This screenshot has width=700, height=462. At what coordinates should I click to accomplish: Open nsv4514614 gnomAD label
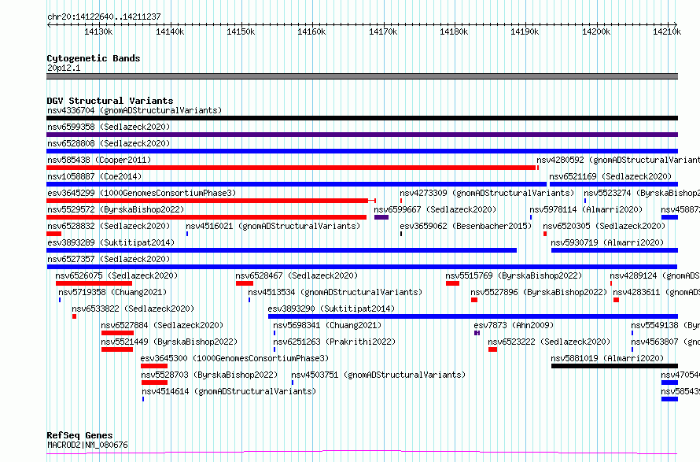point(229,391)
